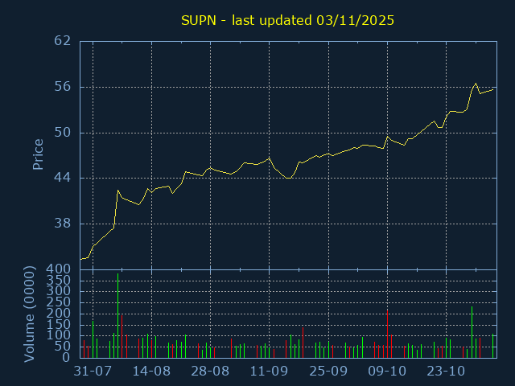Select the 28-08 date label
The width and height of the screenshot is (515, 386).
210,372
